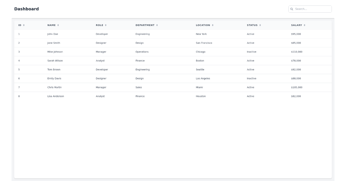Click Mike Johnson's Inactive status cell

(251, 52)
